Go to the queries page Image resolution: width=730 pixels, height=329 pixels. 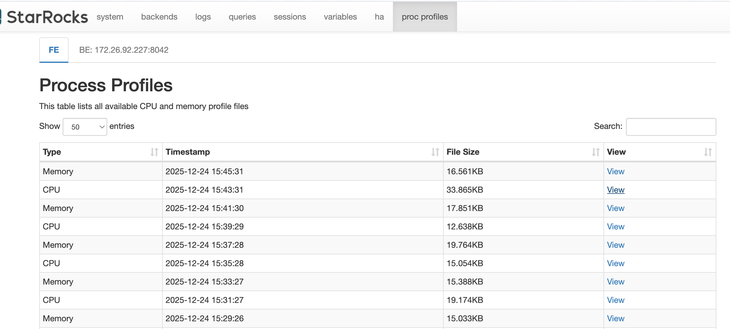click(242, 17)
